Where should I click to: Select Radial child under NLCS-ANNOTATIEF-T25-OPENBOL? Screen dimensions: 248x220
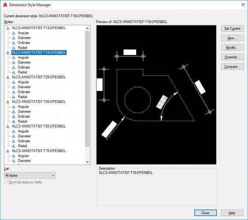coord(22,97)
